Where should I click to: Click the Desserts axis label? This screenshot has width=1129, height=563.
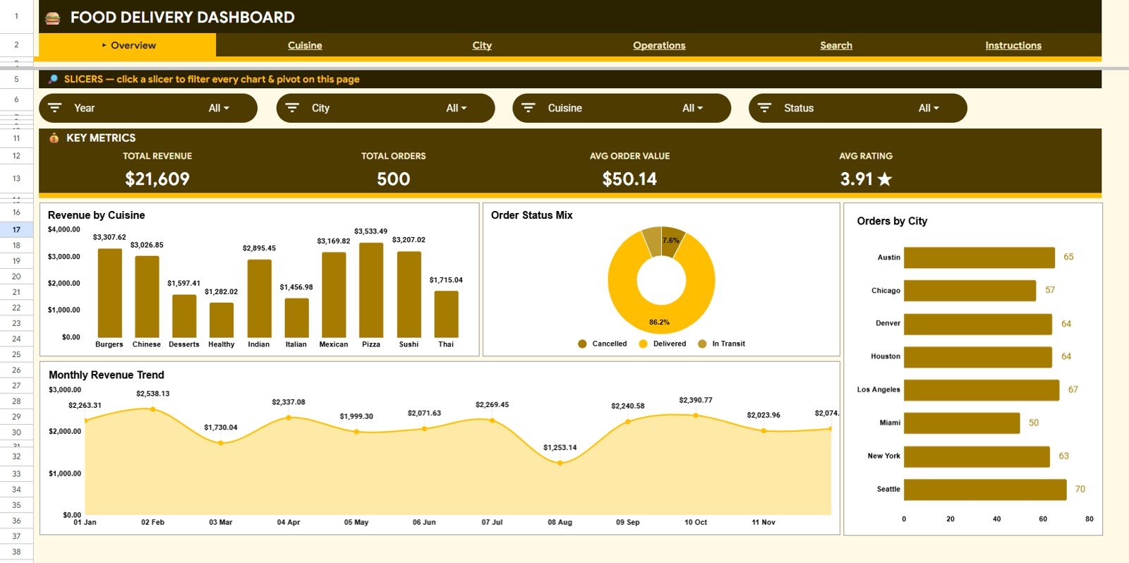184,344
